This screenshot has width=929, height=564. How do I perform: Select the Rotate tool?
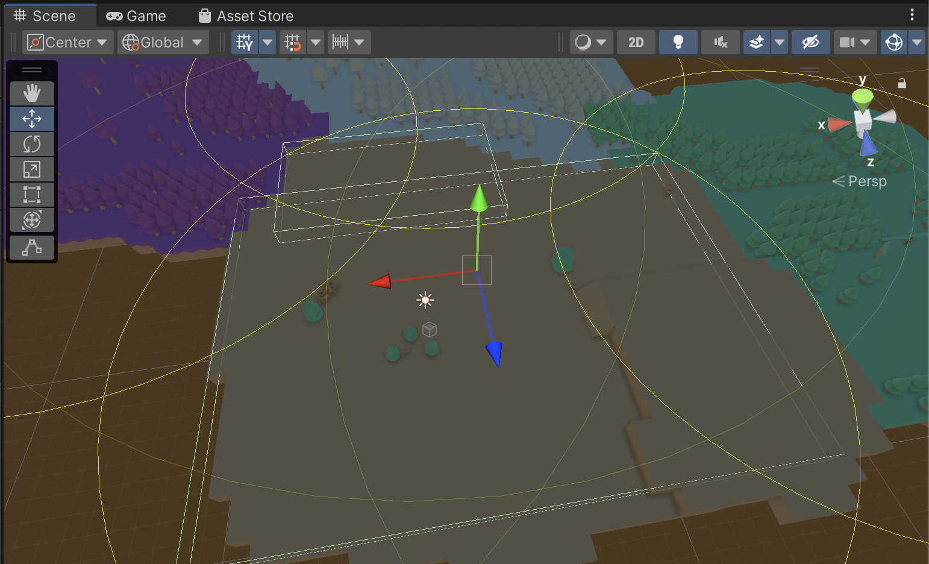pyautogui.click(x=32, y=144)
